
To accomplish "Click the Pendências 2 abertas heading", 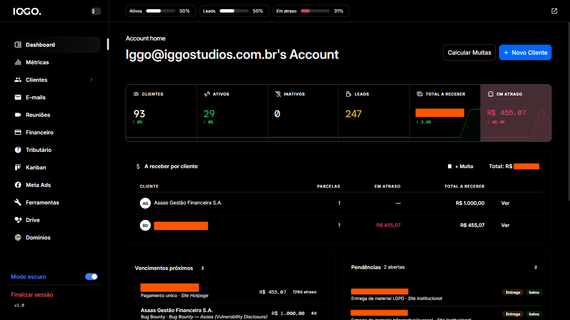I will (x=378, y=267).
